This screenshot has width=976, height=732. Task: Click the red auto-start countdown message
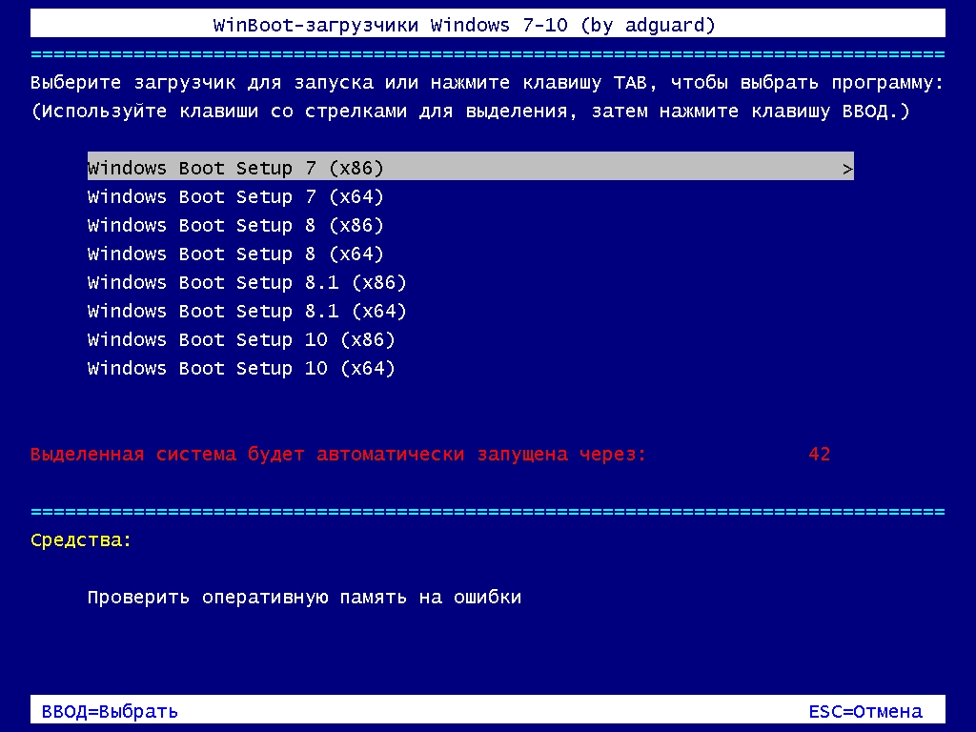[x=338, y=455]
